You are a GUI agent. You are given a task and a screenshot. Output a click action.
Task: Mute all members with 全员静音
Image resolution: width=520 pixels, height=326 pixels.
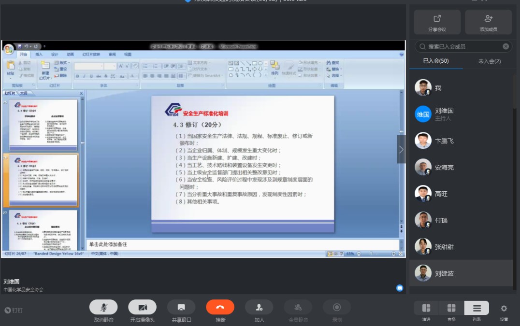(x=298, y=307)
